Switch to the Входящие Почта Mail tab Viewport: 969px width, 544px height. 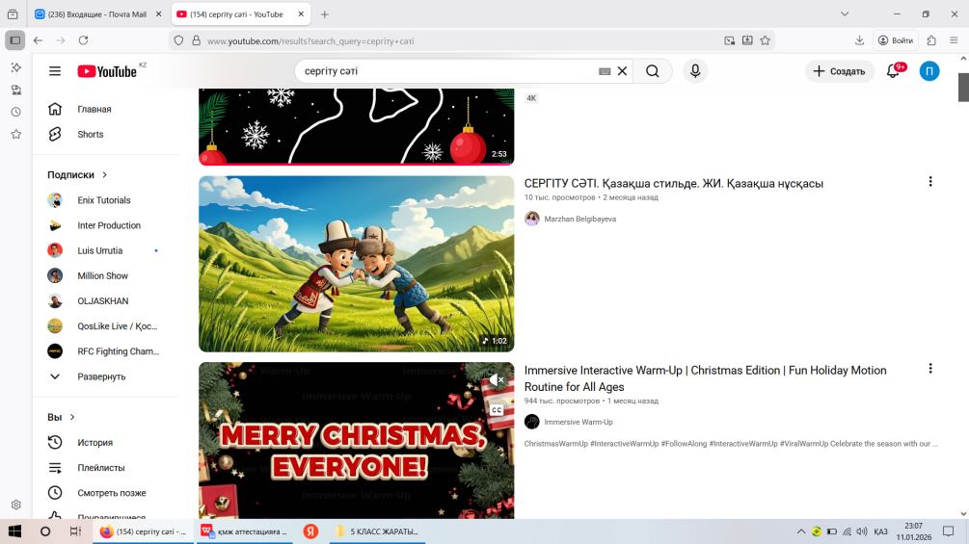pyautogui.click(x=97, y=14)
